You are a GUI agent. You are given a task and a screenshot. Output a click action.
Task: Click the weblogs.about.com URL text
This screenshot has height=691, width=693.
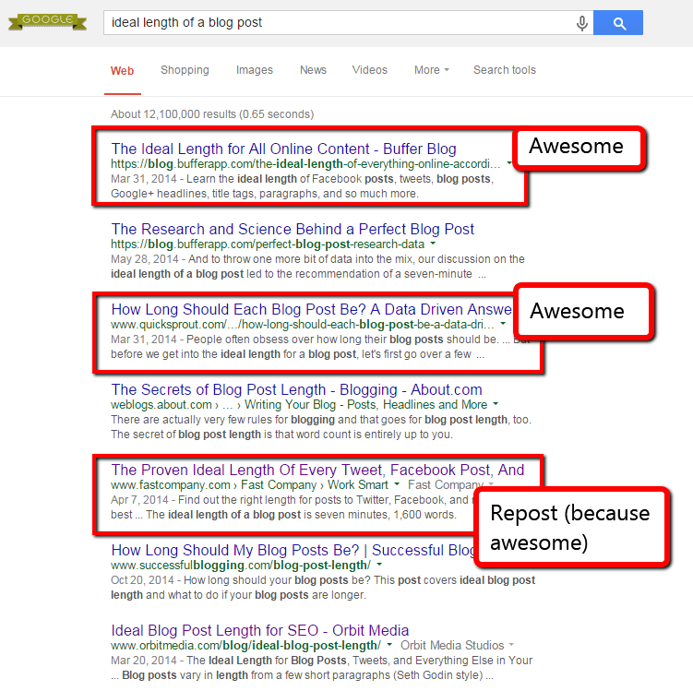[x=161, y=405]
